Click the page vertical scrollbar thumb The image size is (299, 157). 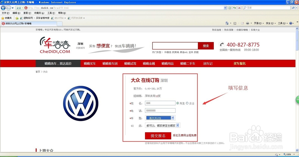[x=297, y=41]
